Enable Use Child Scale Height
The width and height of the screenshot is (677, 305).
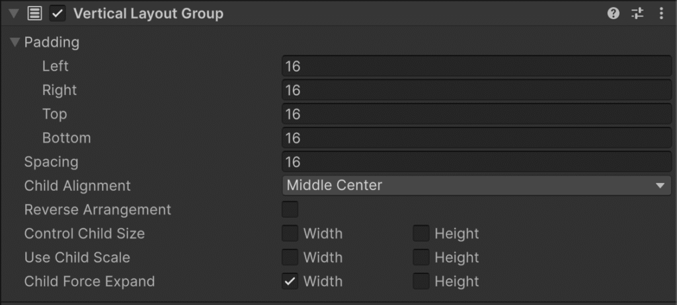[x=421, y=257]
